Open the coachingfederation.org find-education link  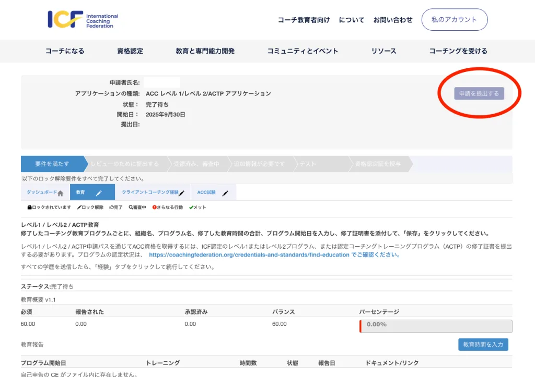click(x=249, y=255)
